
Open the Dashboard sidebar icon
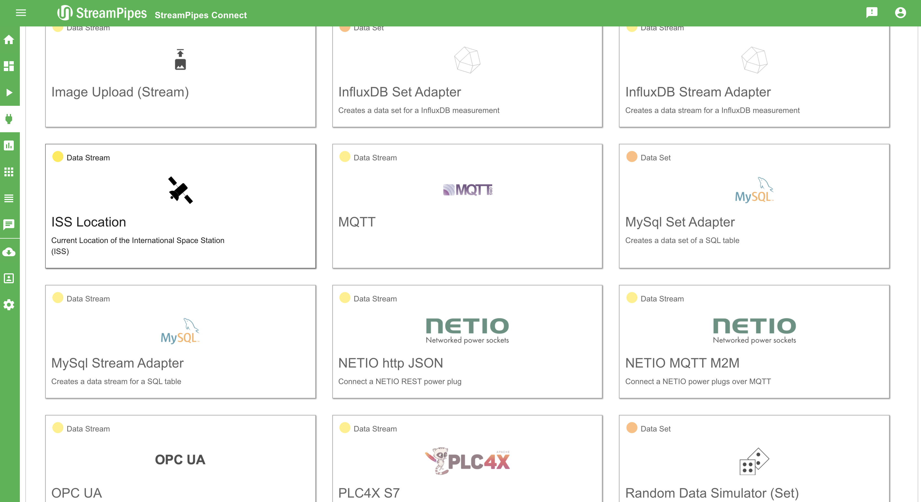[9, 66]
